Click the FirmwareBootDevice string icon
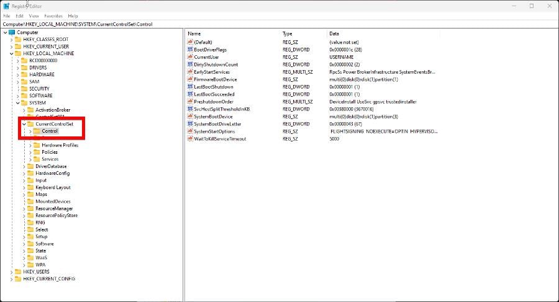 [190, 79]
